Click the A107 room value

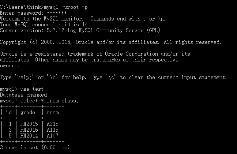tap(53, 136)
